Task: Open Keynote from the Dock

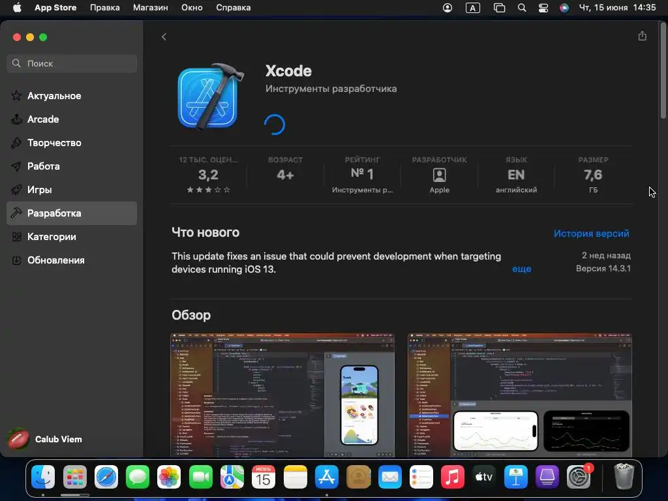Action: pos(515,477)
